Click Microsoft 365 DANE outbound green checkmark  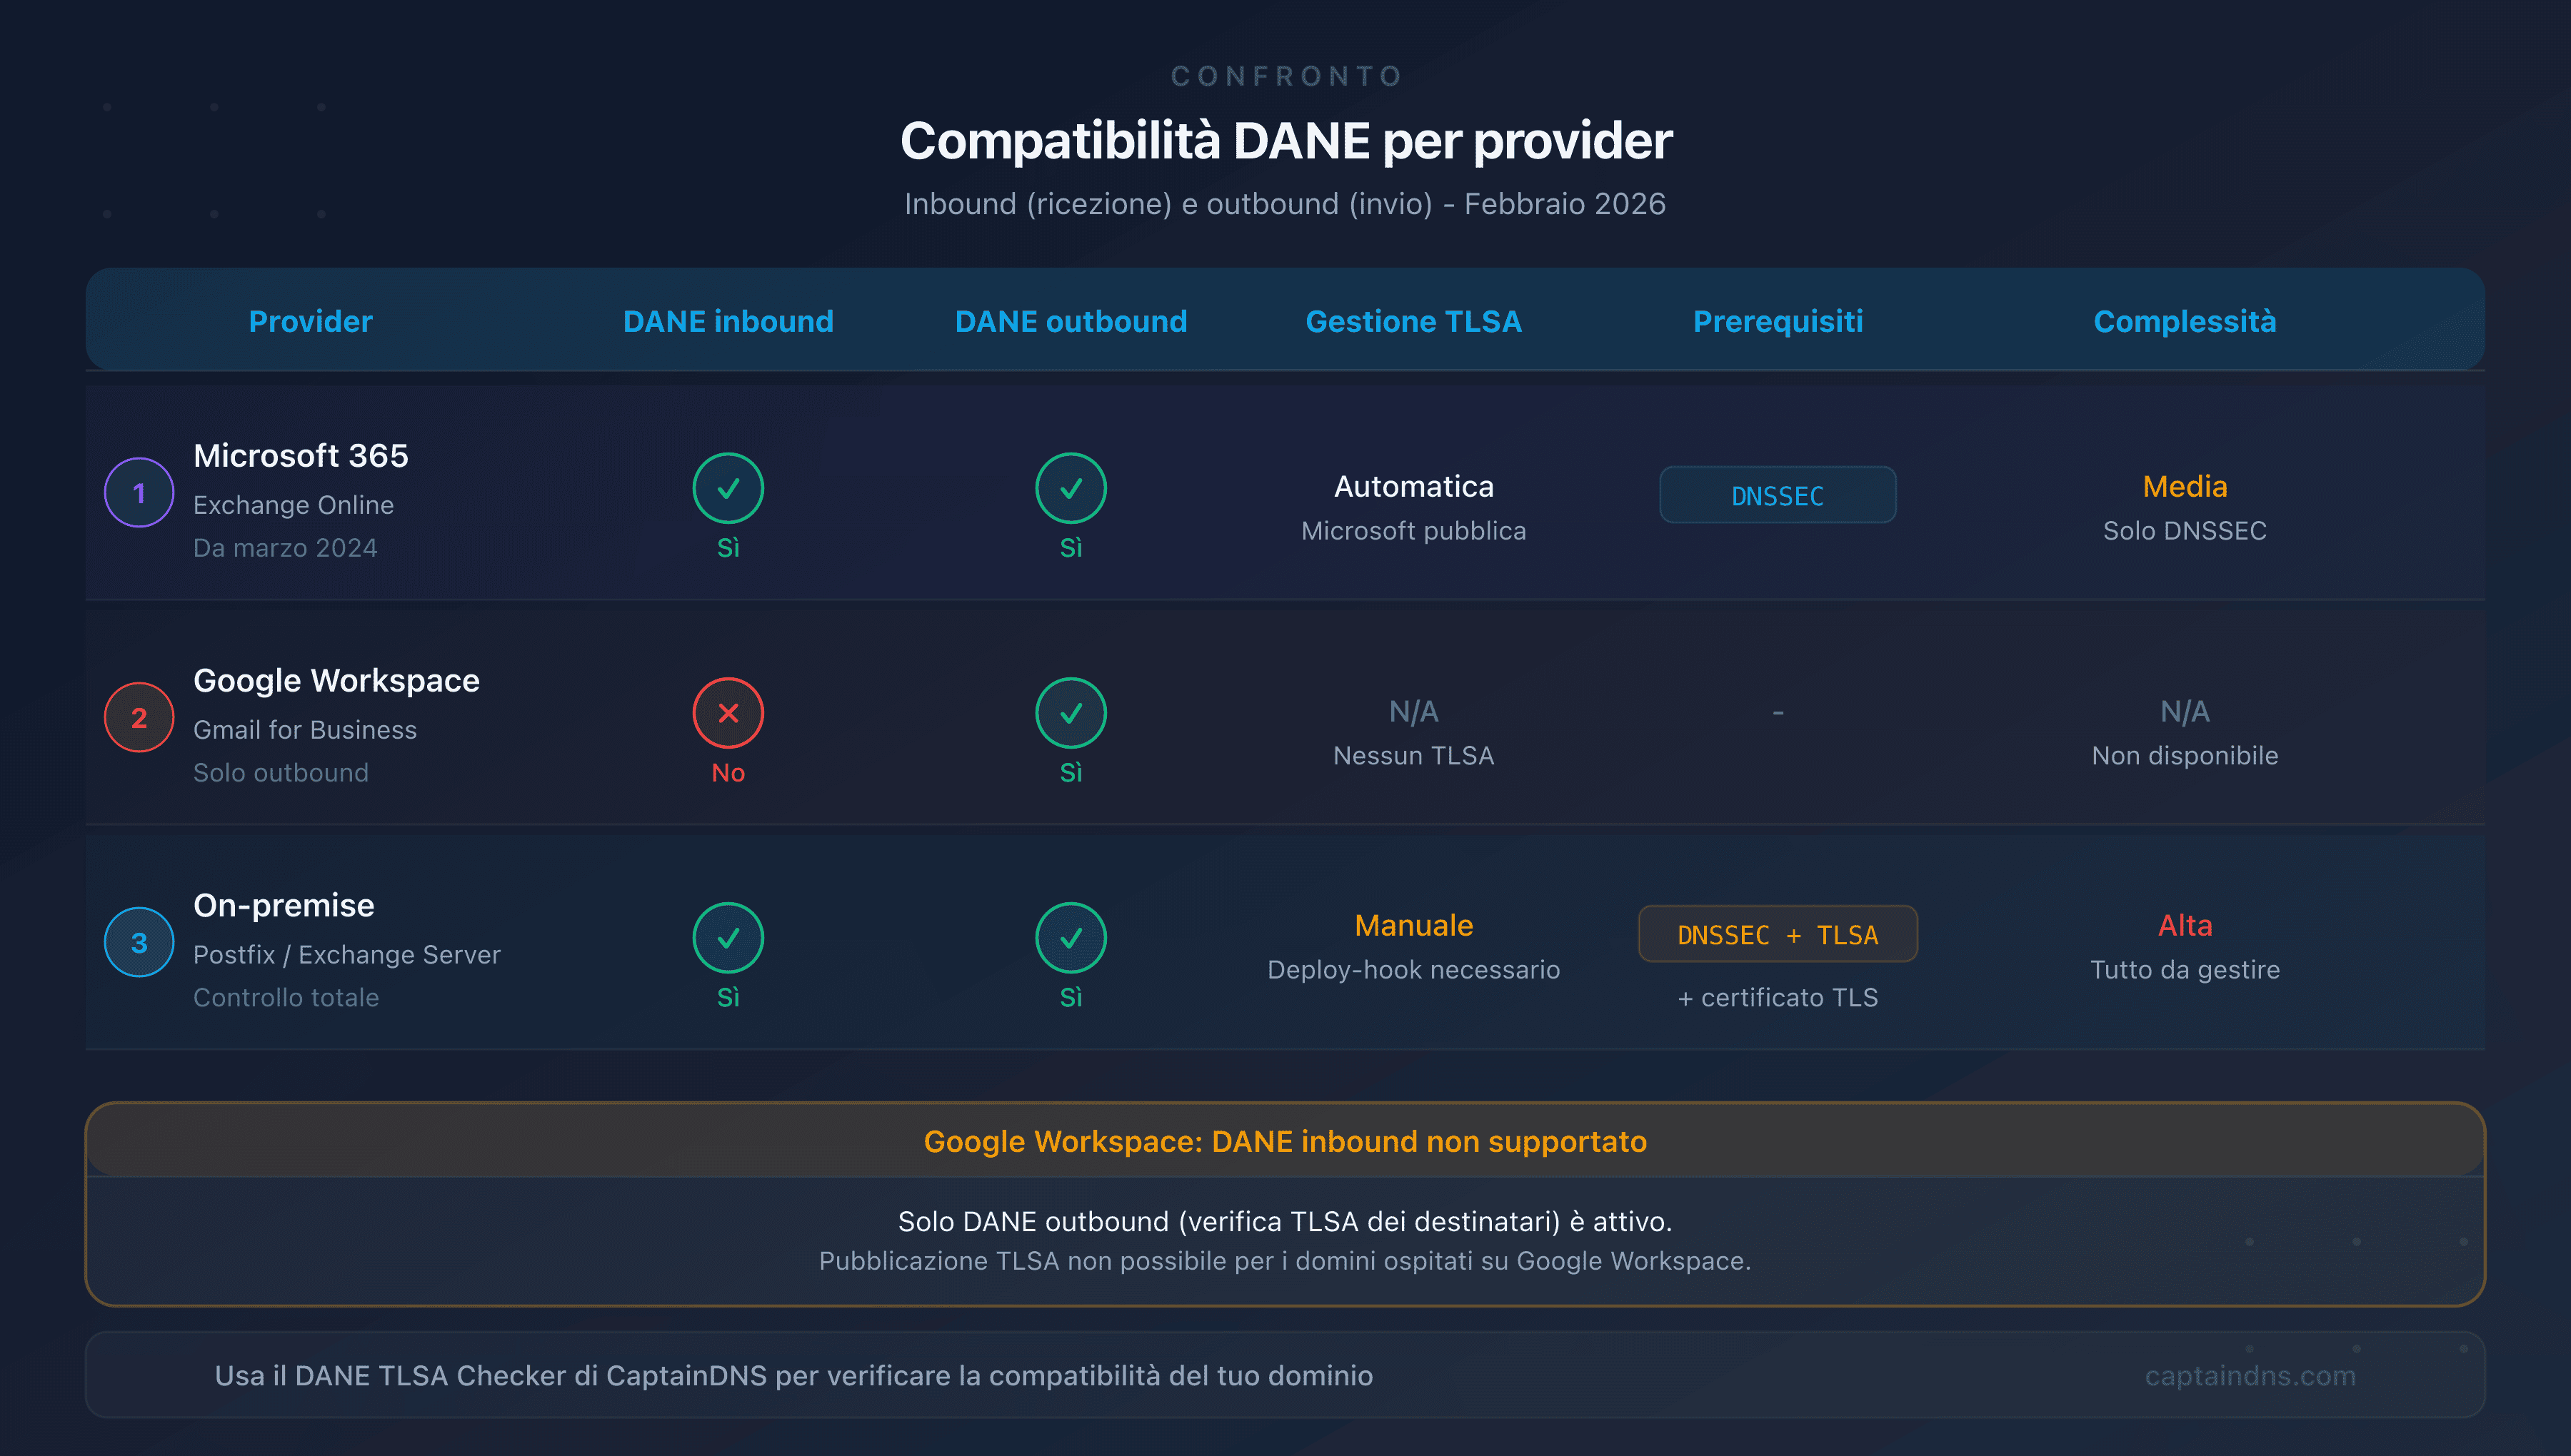click(x=1071, y=488)
